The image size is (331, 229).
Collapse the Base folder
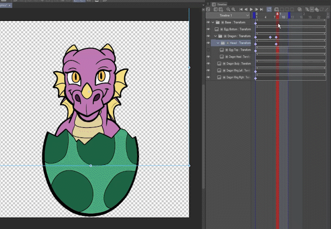[213, 23]
